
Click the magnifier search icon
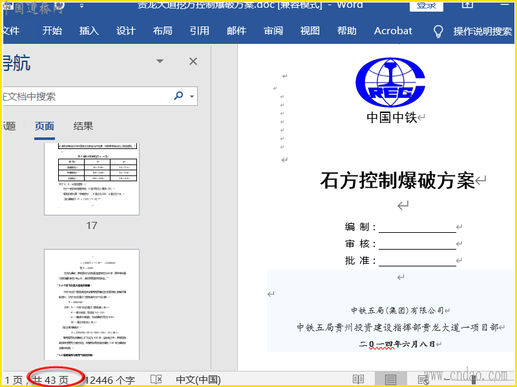coord(178,95)
